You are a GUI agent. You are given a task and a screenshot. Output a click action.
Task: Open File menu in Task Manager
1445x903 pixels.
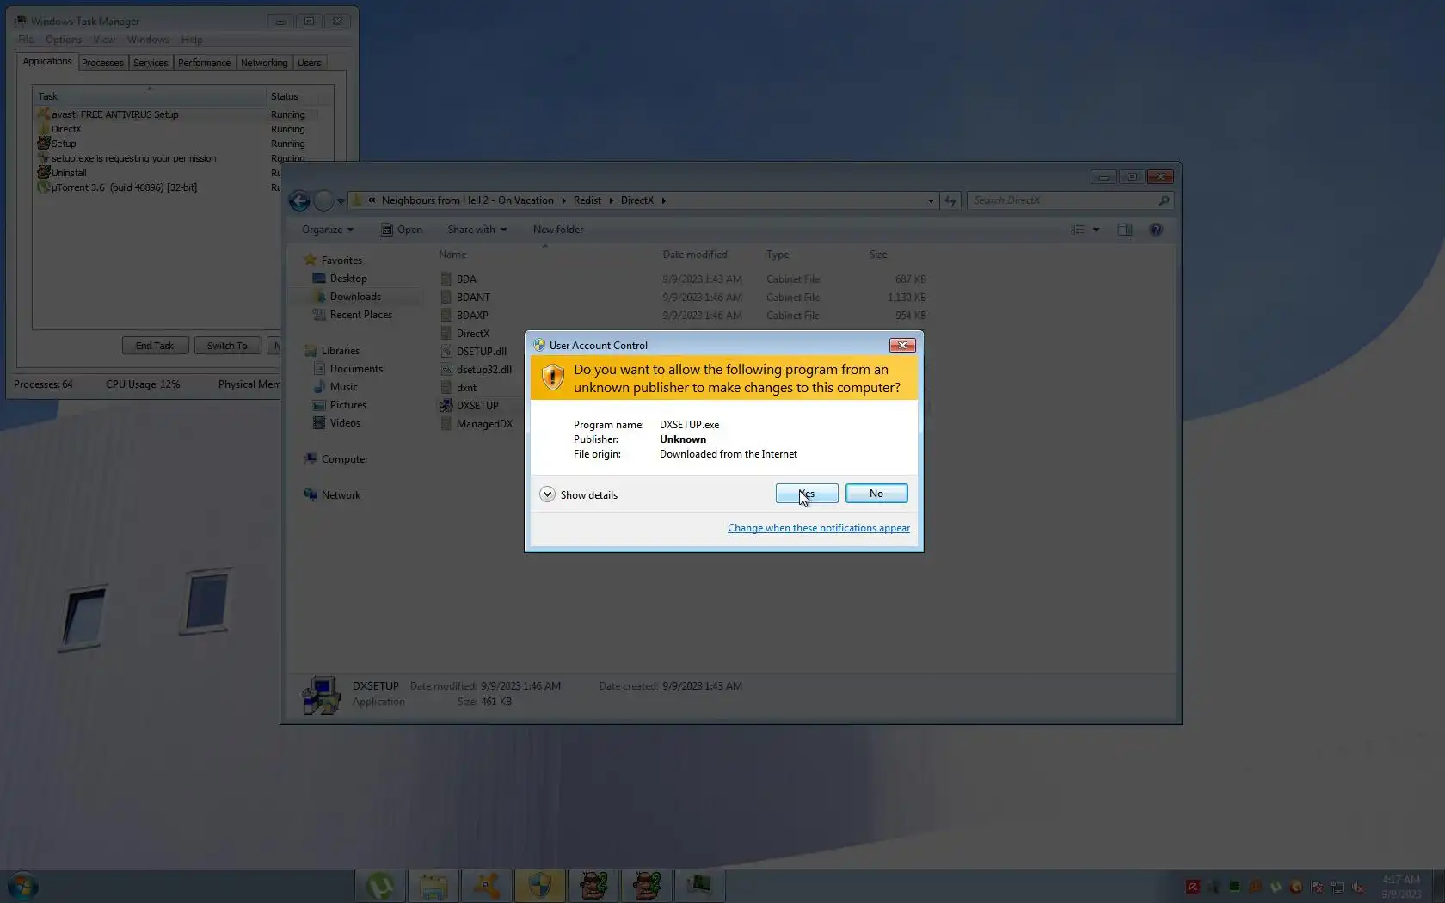(26, 40)
